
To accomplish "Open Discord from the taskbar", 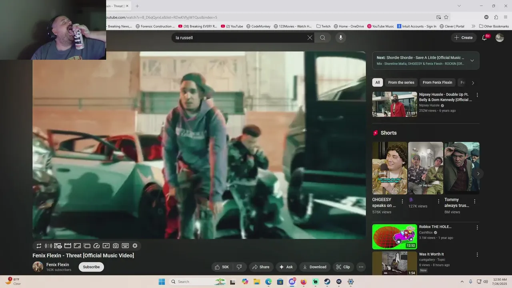I will click(292, 282).
